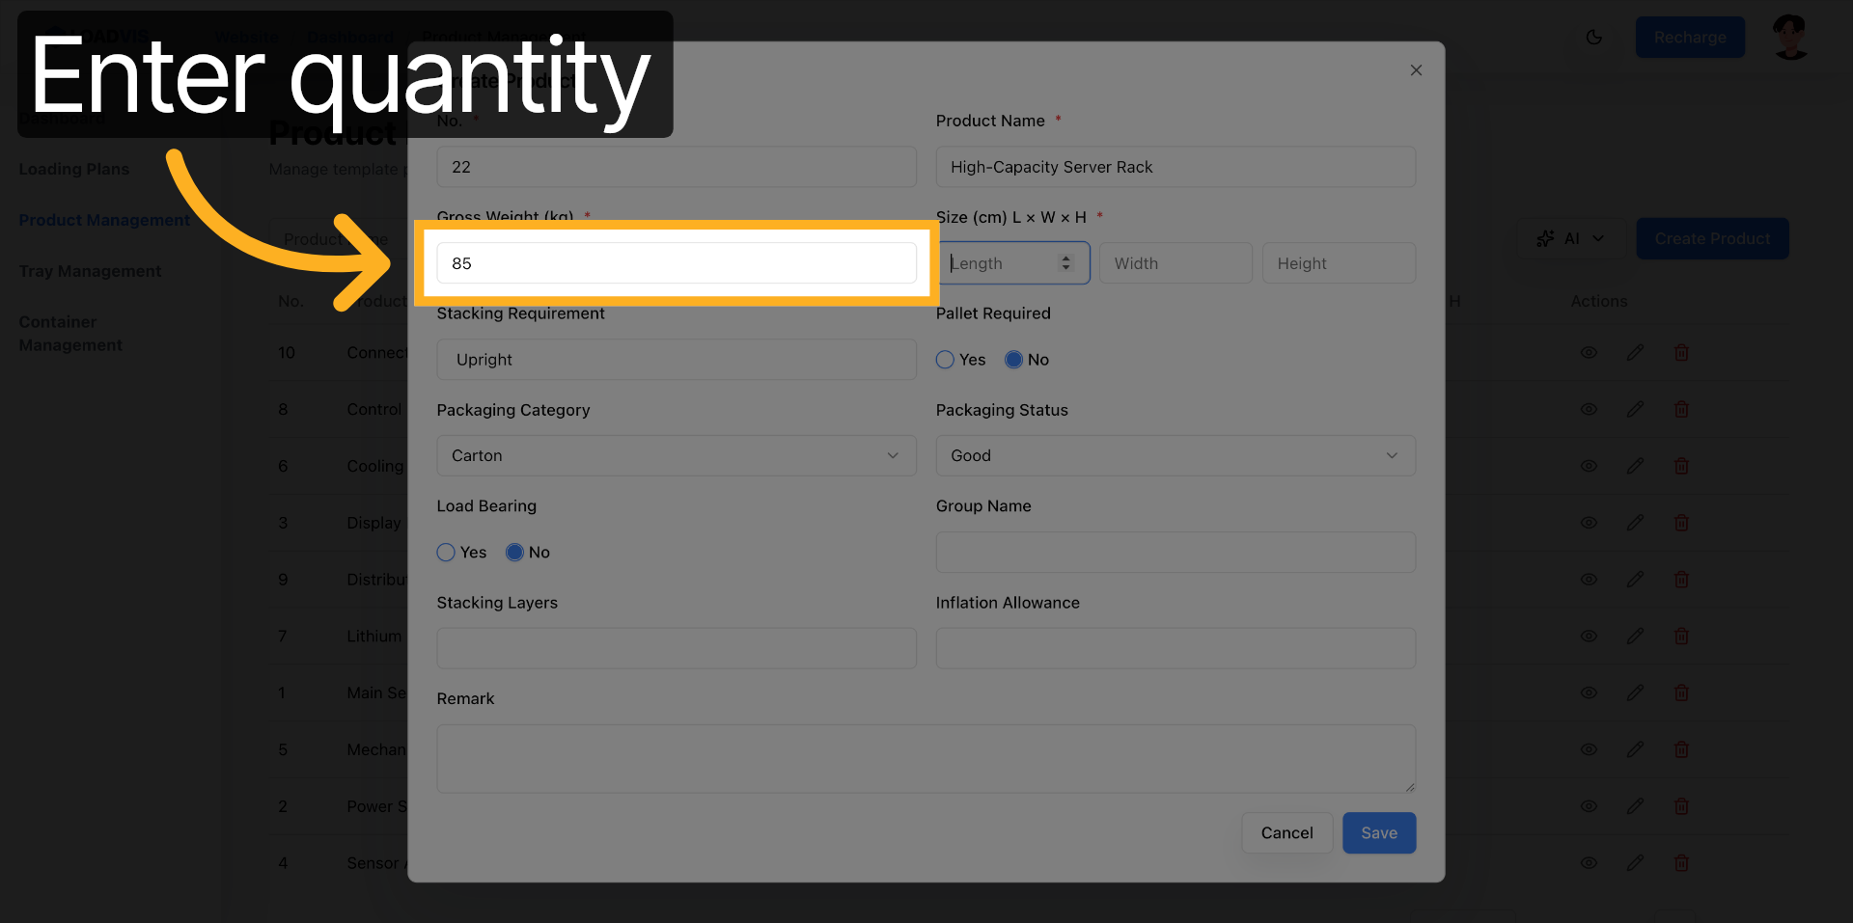
Task: Save the product form
Action: click(x=1378, y=833)
